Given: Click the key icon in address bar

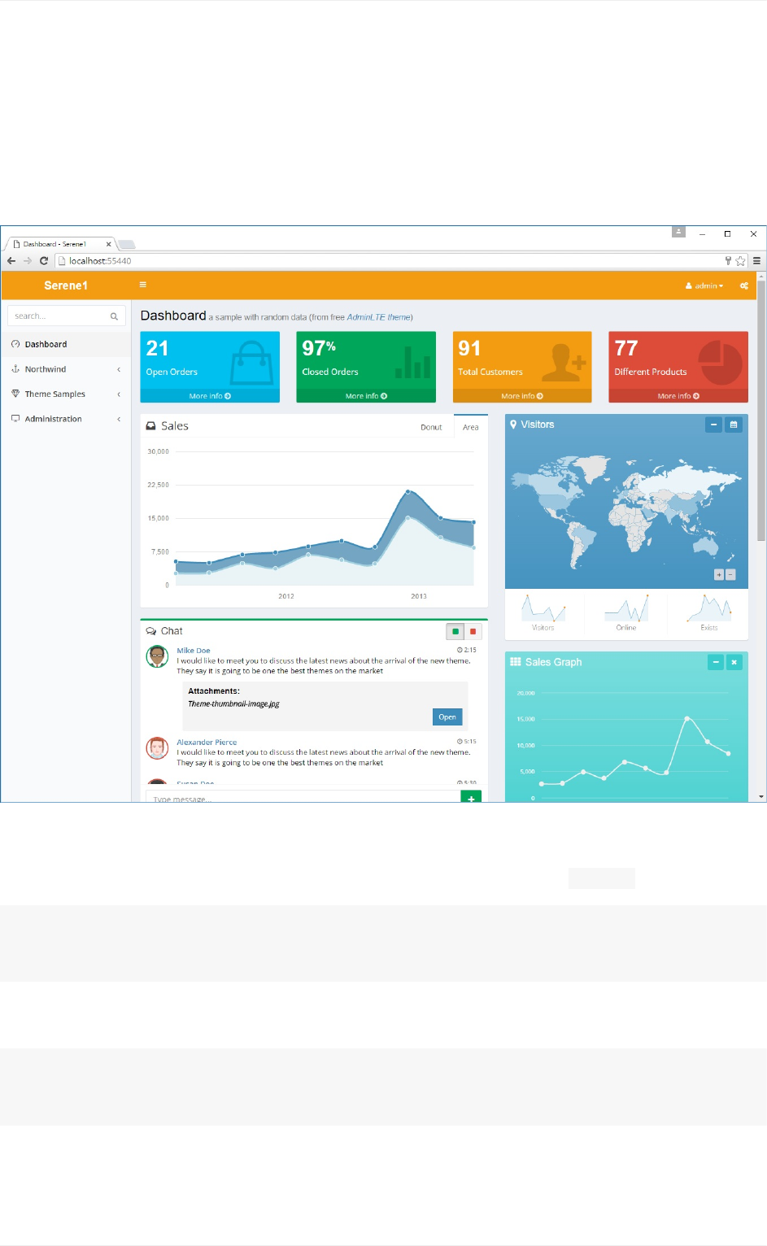Looking at the screenshot, I should pyautogui.click(x=728, y=261).
